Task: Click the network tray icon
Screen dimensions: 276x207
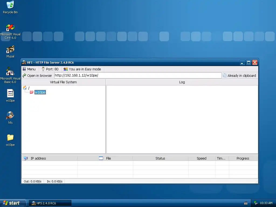Action: [256, 203]
